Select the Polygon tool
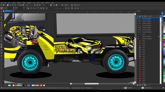The image size is (165, 92). [1, 33]
